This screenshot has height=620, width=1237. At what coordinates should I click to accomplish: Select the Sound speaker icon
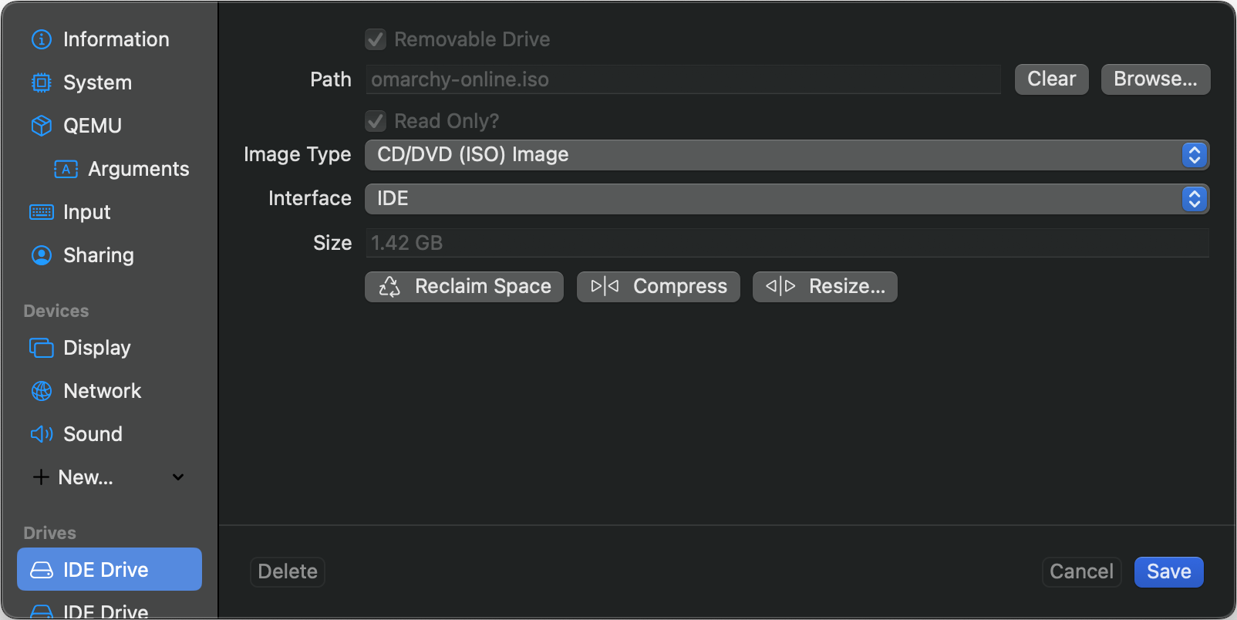pyautogui.click(x=41, y=434)
